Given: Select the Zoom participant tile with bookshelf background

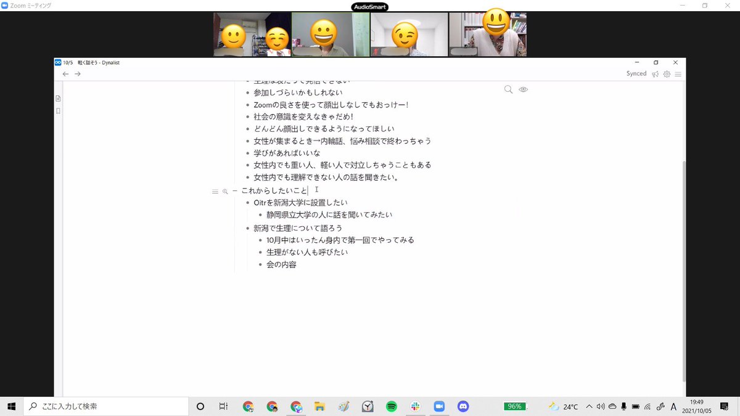Looking at the screenshot, I should [x=488, y=35].
